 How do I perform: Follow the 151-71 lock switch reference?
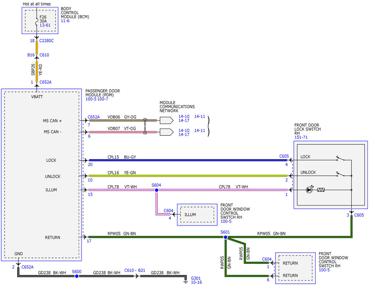coord(301,137)
